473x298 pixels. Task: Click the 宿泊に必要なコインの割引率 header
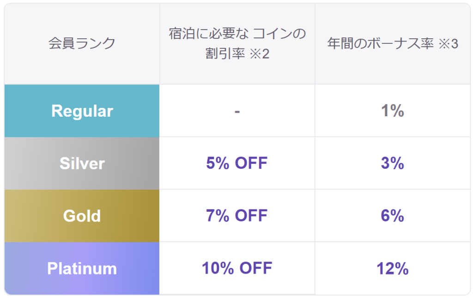pyautogui.click(x=237, y=44)
